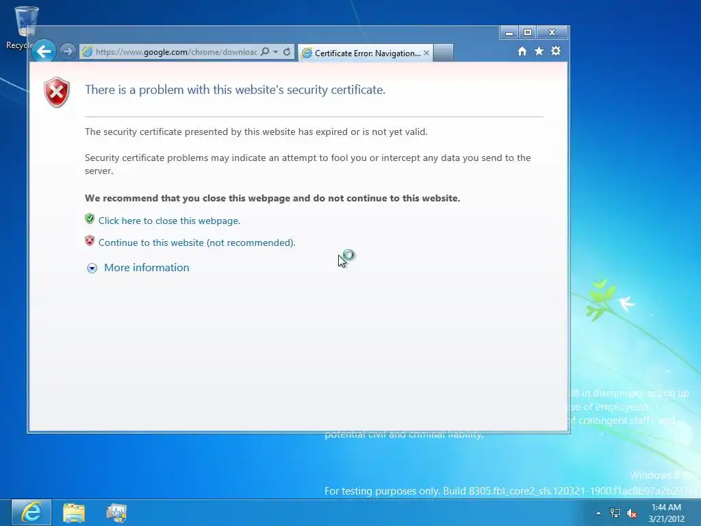The image size is (701, 526).
Task: Minimize the Internet Explorer window
Action: pos(509,33)
